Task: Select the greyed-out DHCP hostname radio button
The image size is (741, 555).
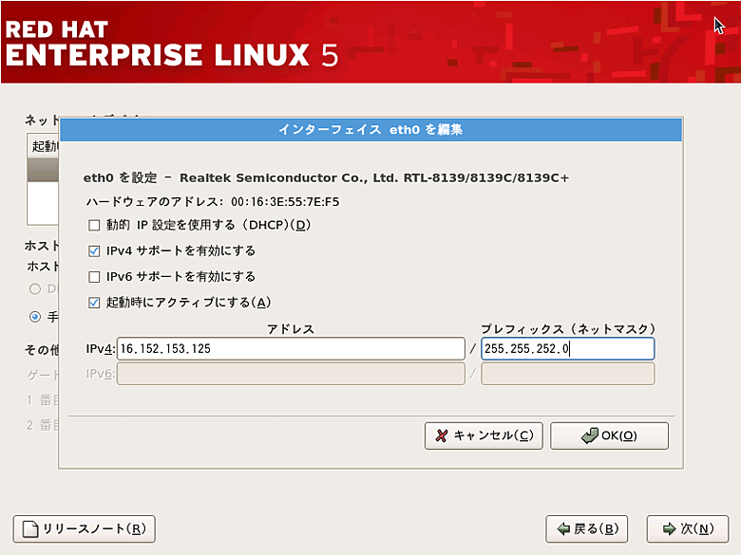Action: 35,288
